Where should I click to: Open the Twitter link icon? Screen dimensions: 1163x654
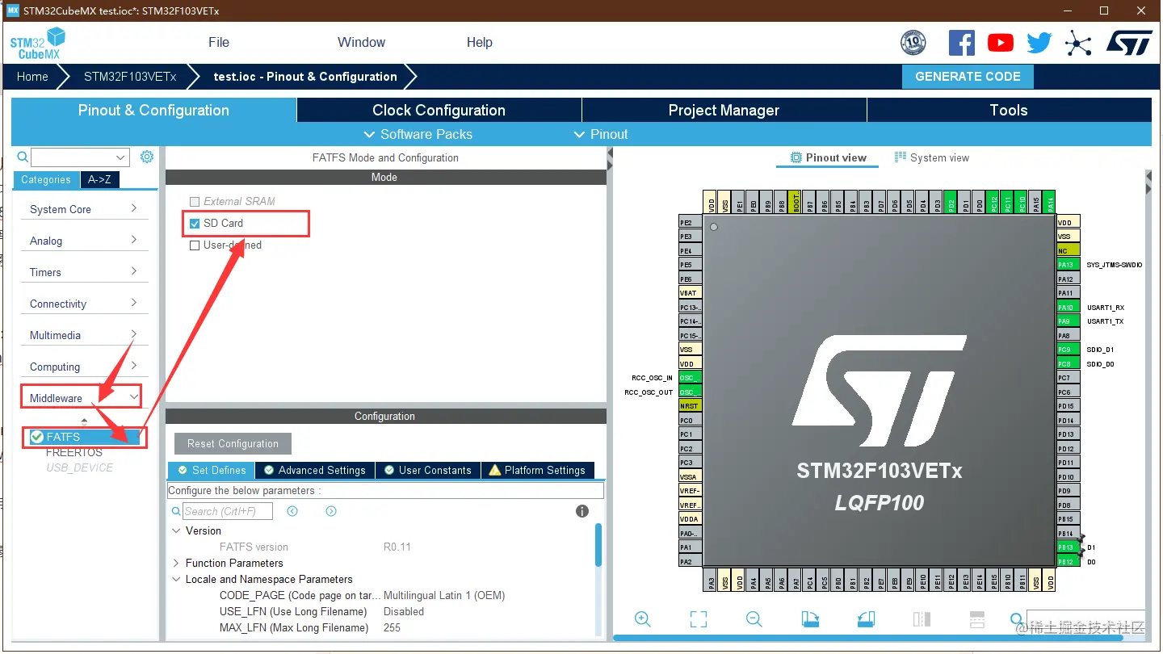click(1039, 43)
